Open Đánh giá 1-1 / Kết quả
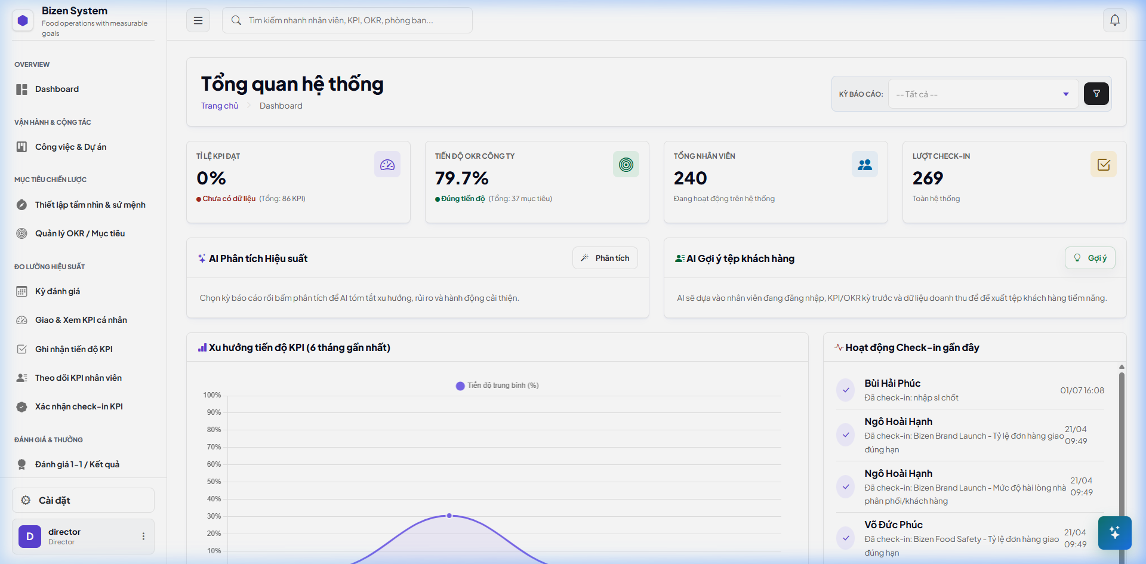The image size is (1146, 564). point(83,464)
